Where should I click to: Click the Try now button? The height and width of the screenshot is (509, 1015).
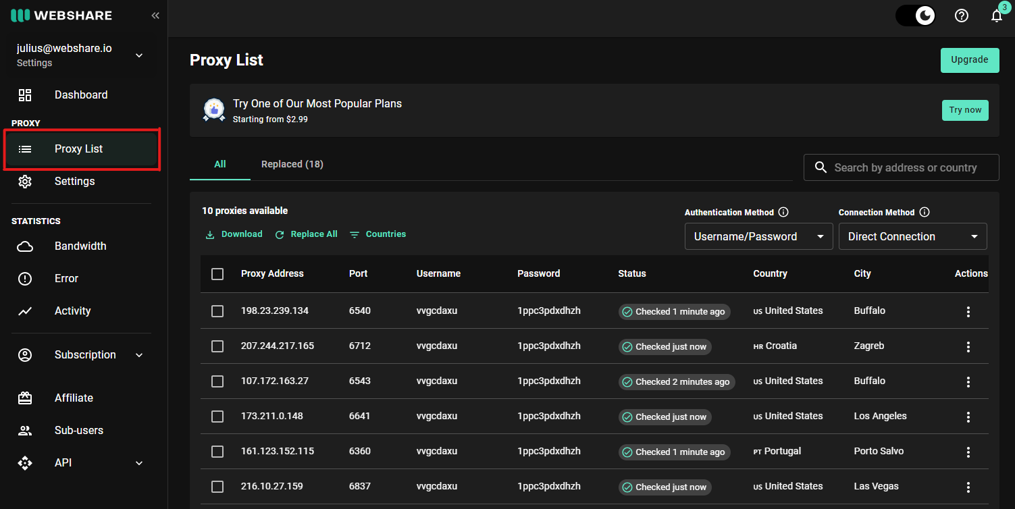[x=965, y=110]
